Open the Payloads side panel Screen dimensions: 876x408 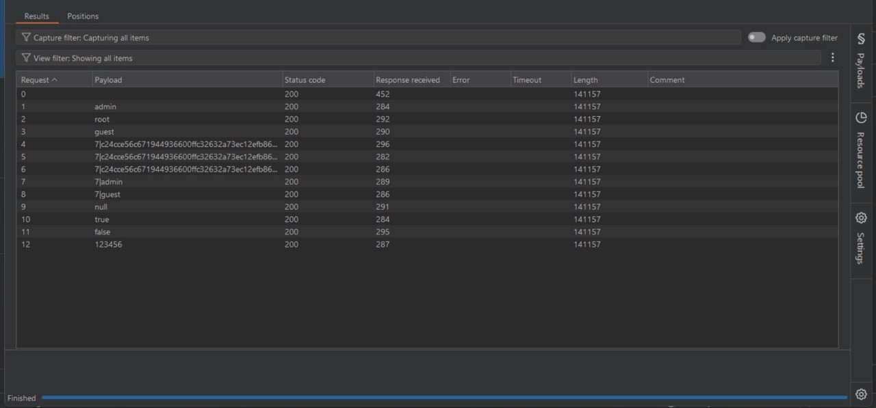tap(861, 60)
